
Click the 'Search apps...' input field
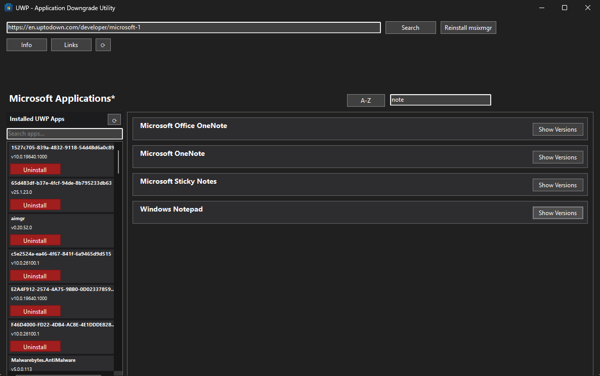click(65, 134)
